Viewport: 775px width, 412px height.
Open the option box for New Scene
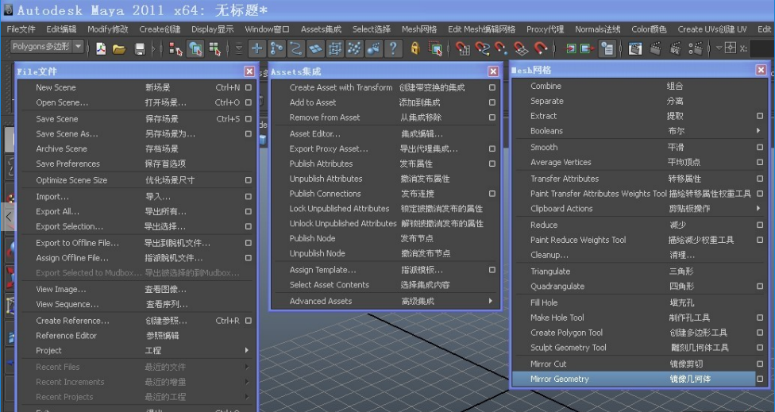(x=248, y=87)
